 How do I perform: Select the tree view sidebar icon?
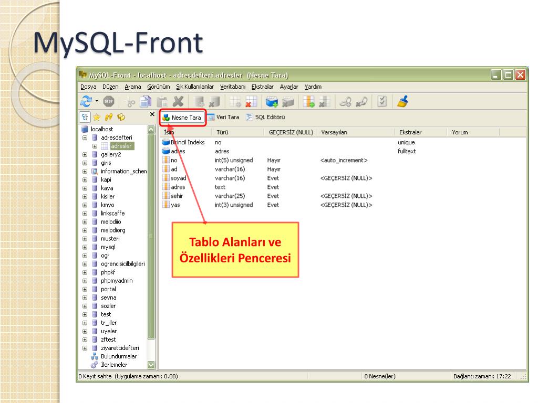[x=85, y=117]
